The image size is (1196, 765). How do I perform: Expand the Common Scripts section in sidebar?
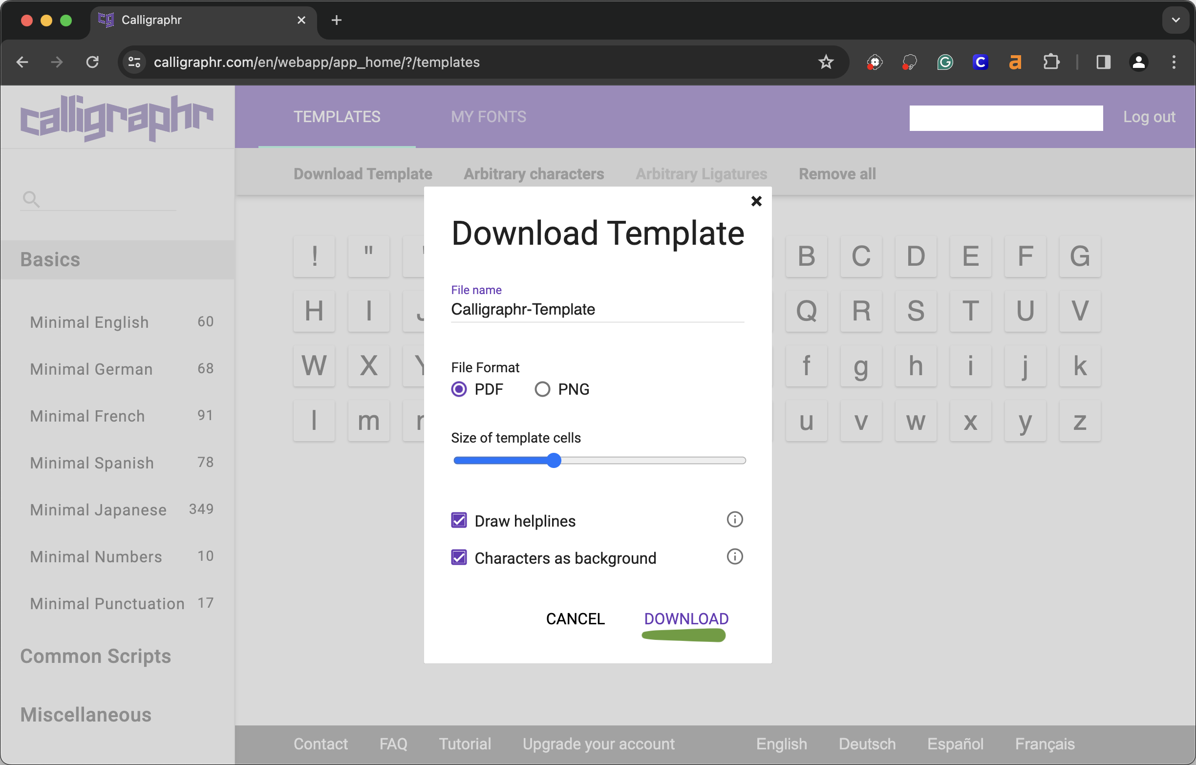coord(96,655)
